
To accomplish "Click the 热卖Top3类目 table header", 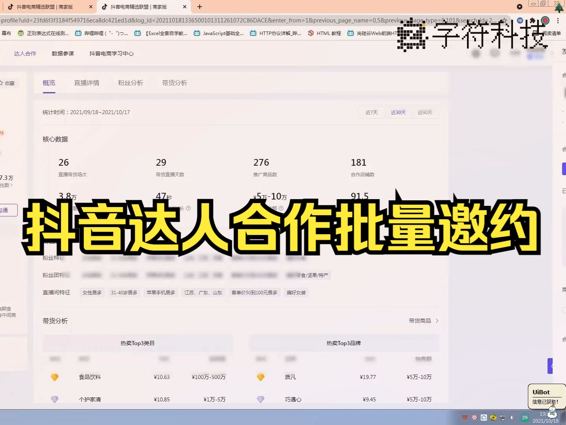I will tap(138, 343).
